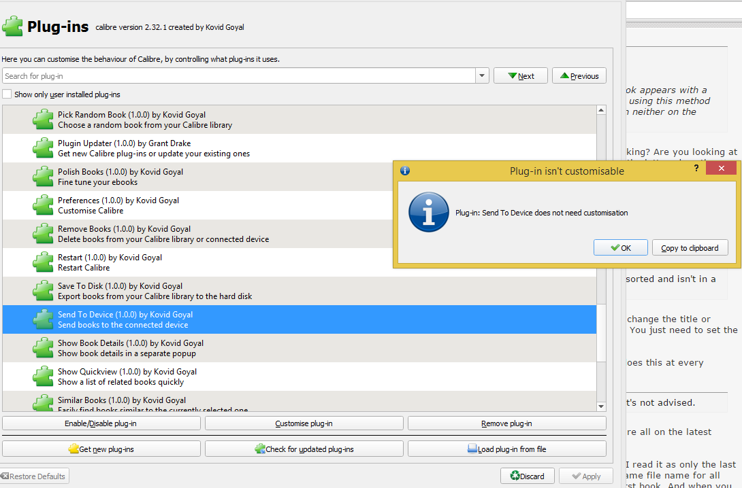Click the plug-in list scroll up arrow
The height and width of the screenshot is (488, 742).
[601, 110]
